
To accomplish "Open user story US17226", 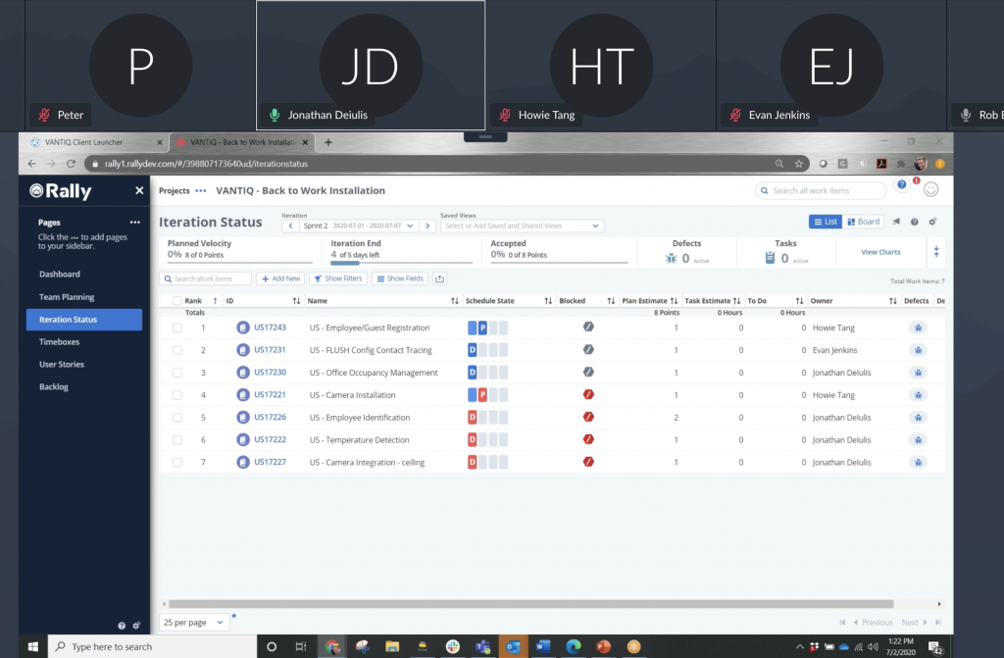I will (270, 417).
